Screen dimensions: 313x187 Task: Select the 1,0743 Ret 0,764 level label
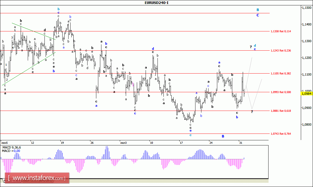click(x=281, y=134)
